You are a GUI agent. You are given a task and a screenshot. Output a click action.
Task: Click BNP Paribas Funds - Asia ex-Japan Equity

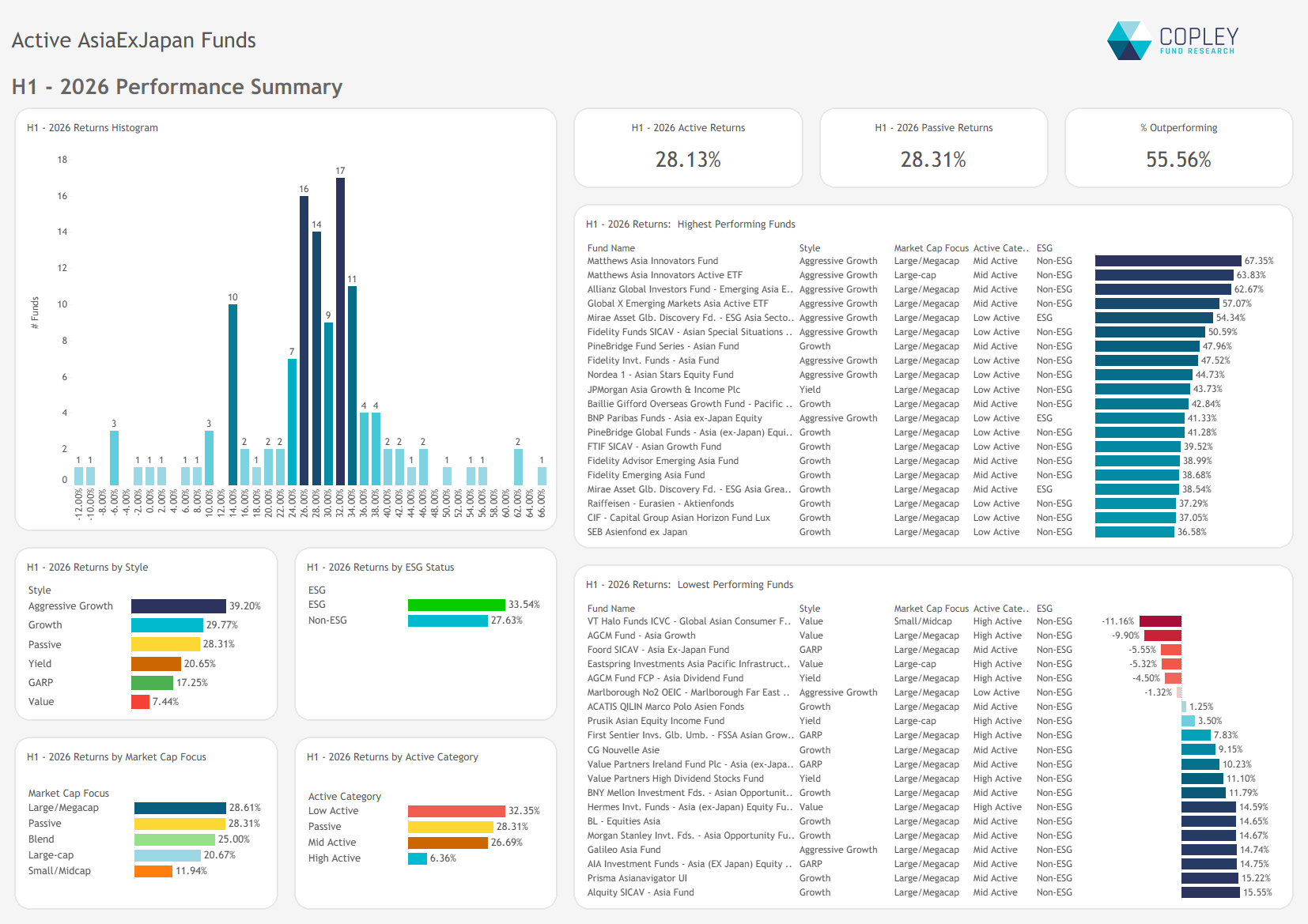click(675, 418)
